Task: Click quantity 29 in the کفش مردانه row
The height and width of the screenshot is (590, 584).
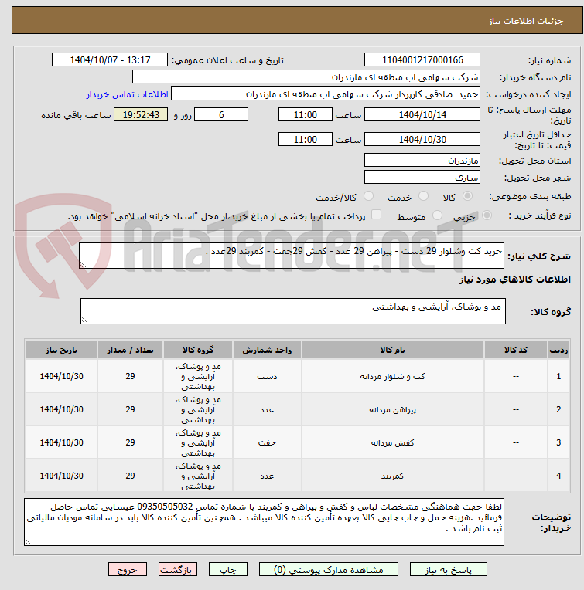Action: click(x=130, y=442)
